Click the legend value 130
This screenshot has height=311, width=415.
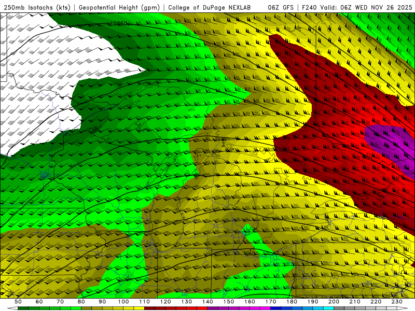[187, 302]
